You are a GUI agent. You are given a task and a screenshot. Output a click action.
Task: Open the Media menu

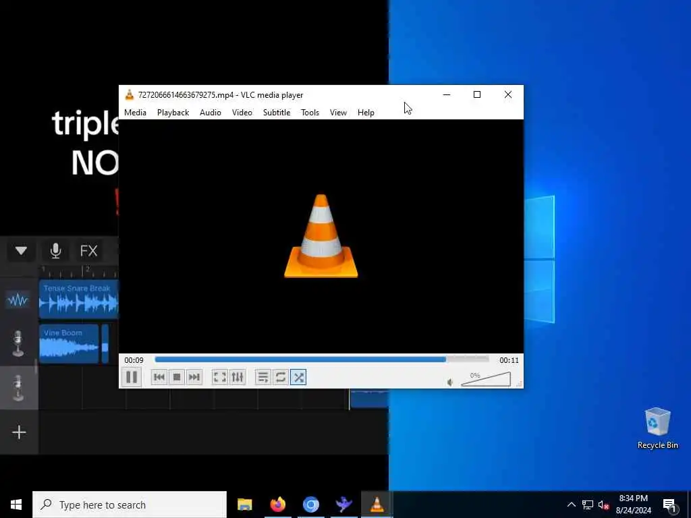(135, 113)
